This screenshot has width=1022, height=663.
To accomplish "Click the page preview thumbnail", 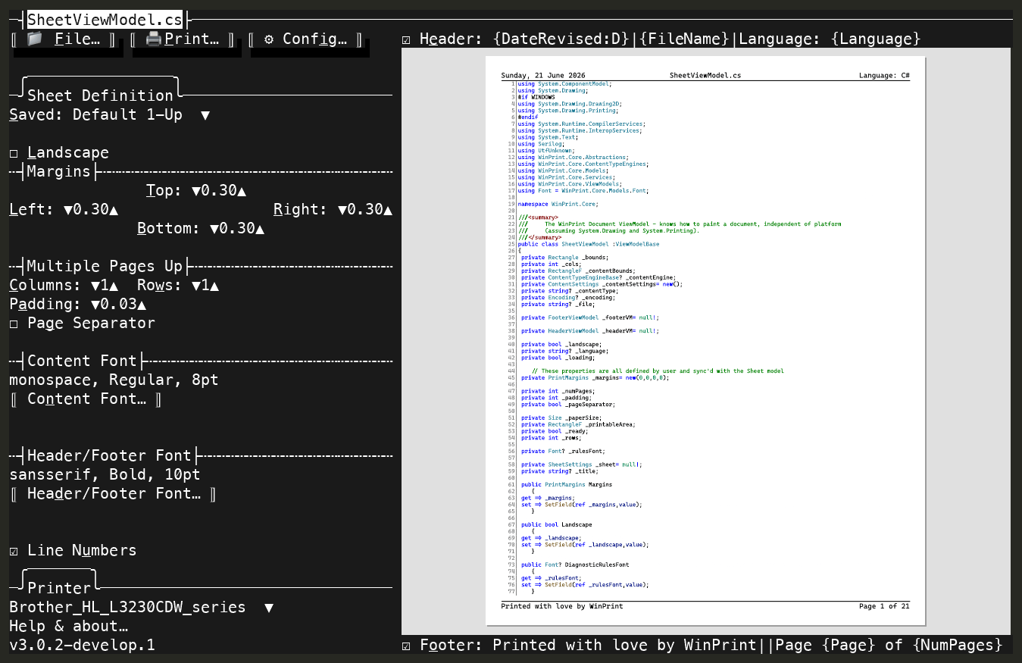I will 705,341.
